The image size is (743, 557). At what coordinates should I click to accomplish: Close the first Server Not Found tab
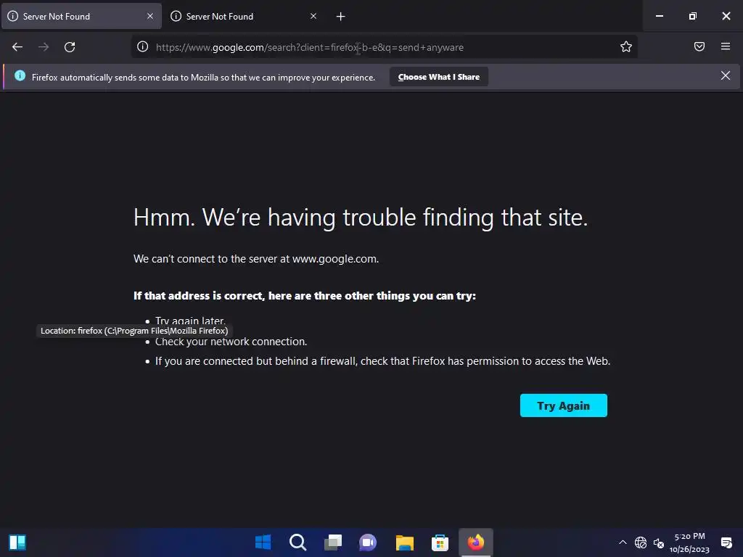coord(150,16)
